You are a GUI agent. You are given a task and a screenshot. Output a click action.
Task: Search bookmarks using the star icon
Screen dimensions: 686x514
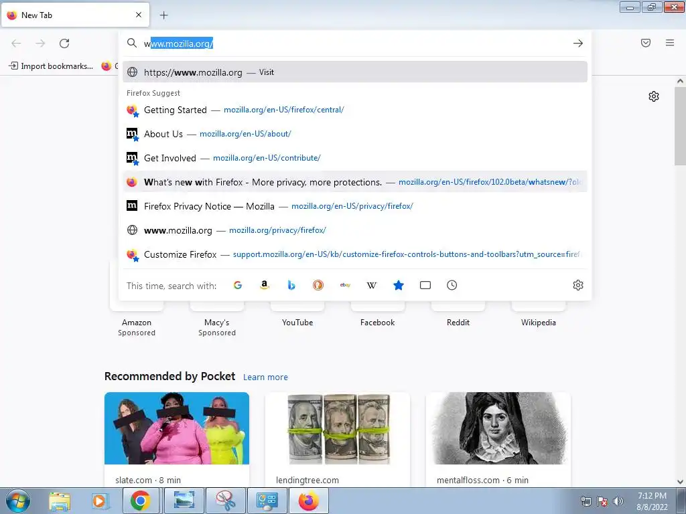(399, 285)
